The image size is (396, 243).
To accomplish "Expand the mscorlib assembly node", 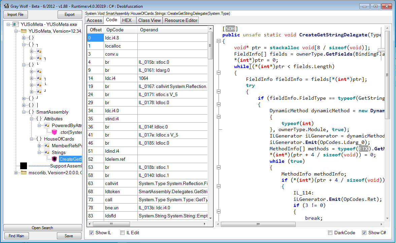I will point(16,173).
